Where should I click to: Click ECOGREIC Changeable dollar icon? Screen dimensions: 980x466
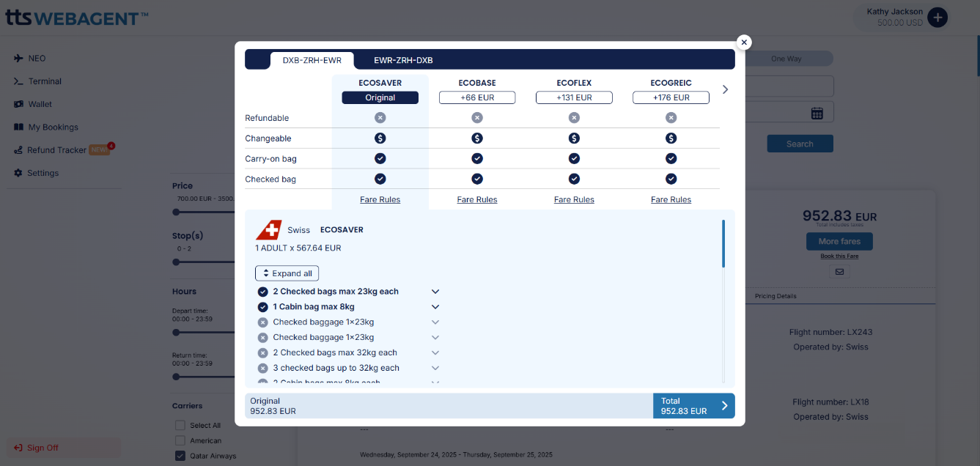(x=671, y=138)
